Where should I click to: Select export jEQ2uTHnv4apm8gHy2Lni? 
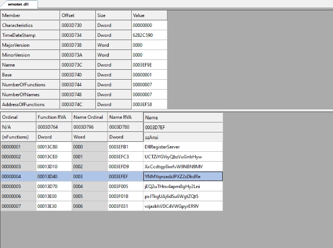click(x=183, y=186)
